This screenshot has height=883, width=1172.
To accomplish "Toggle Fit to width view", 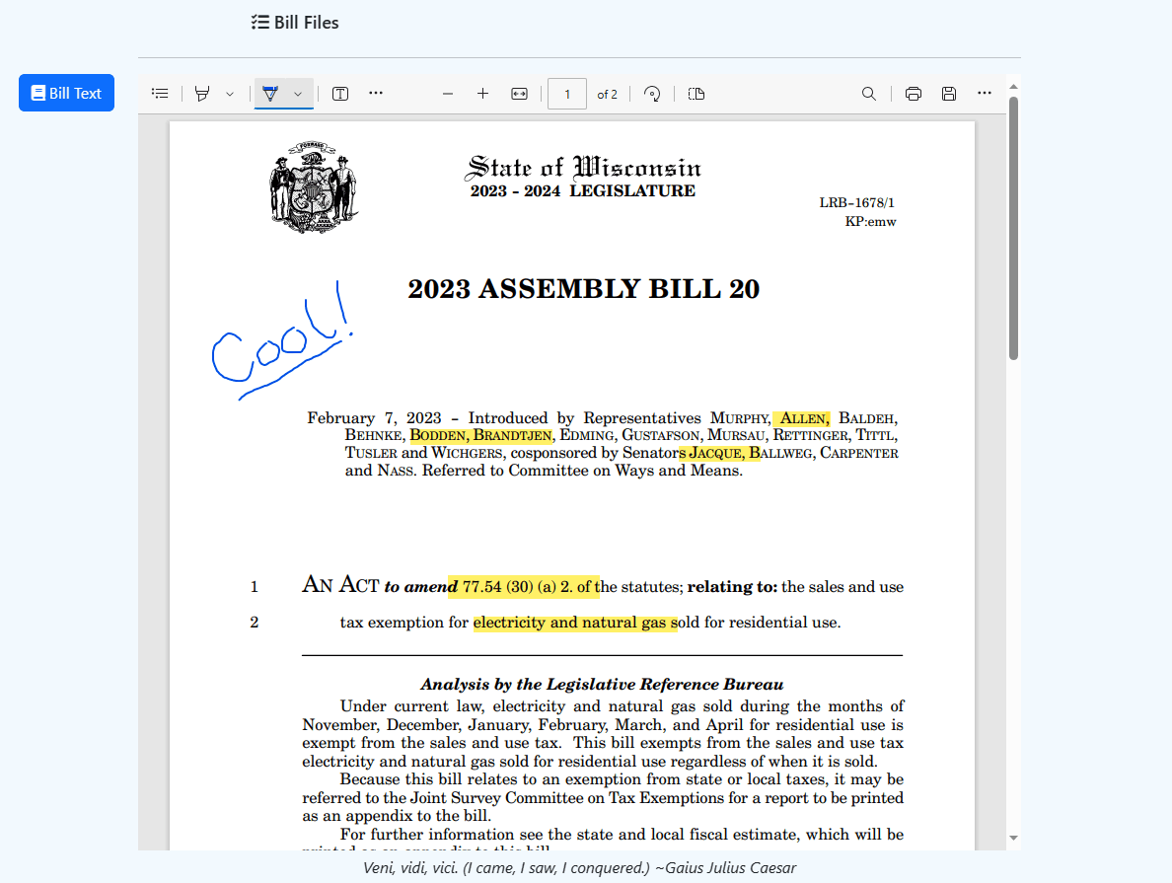I will point(520,94).
